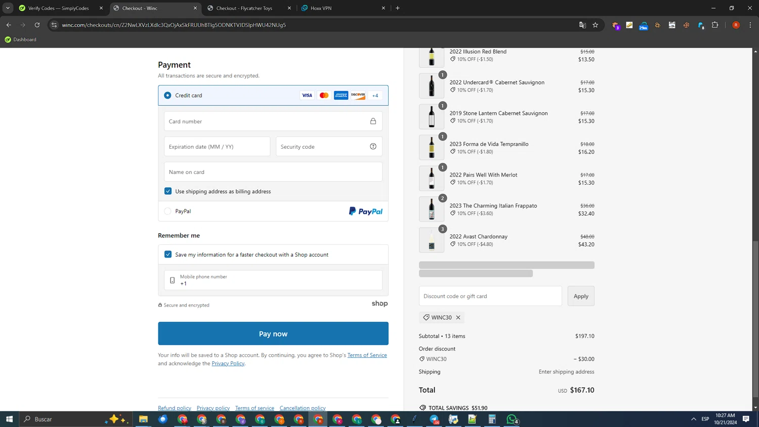Open Calculator from the taskbar
This screenshot has width=759, height=427.
(x=492, y=419)
